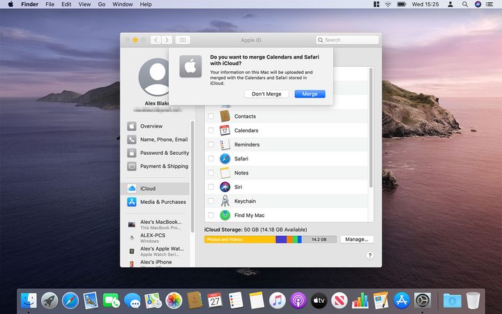Click the help question mark button
The image size is (502, 314).
(370, 255)
